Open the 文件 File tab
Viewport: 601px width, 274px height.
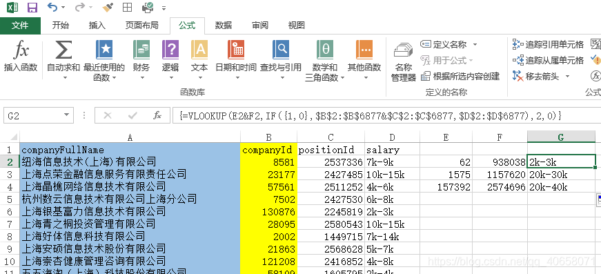(x=20, y=26)
